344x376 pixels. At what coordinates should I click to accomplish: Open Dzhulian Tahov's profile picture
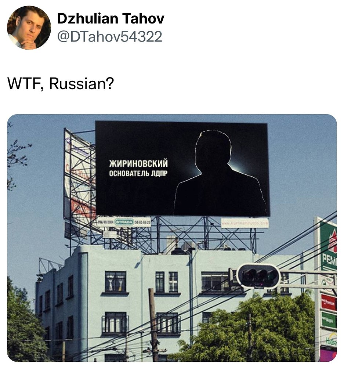pos(29,28)
